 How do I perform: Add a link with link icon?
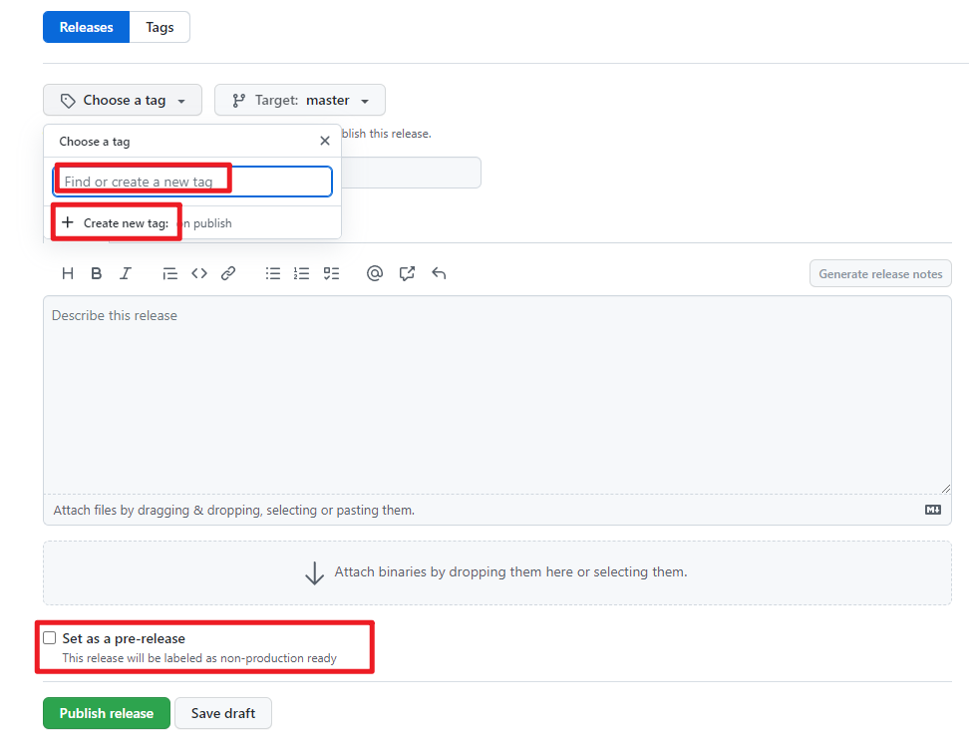point(228,273)
